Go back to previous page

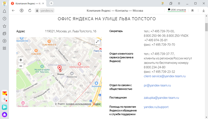pos(13,10)
